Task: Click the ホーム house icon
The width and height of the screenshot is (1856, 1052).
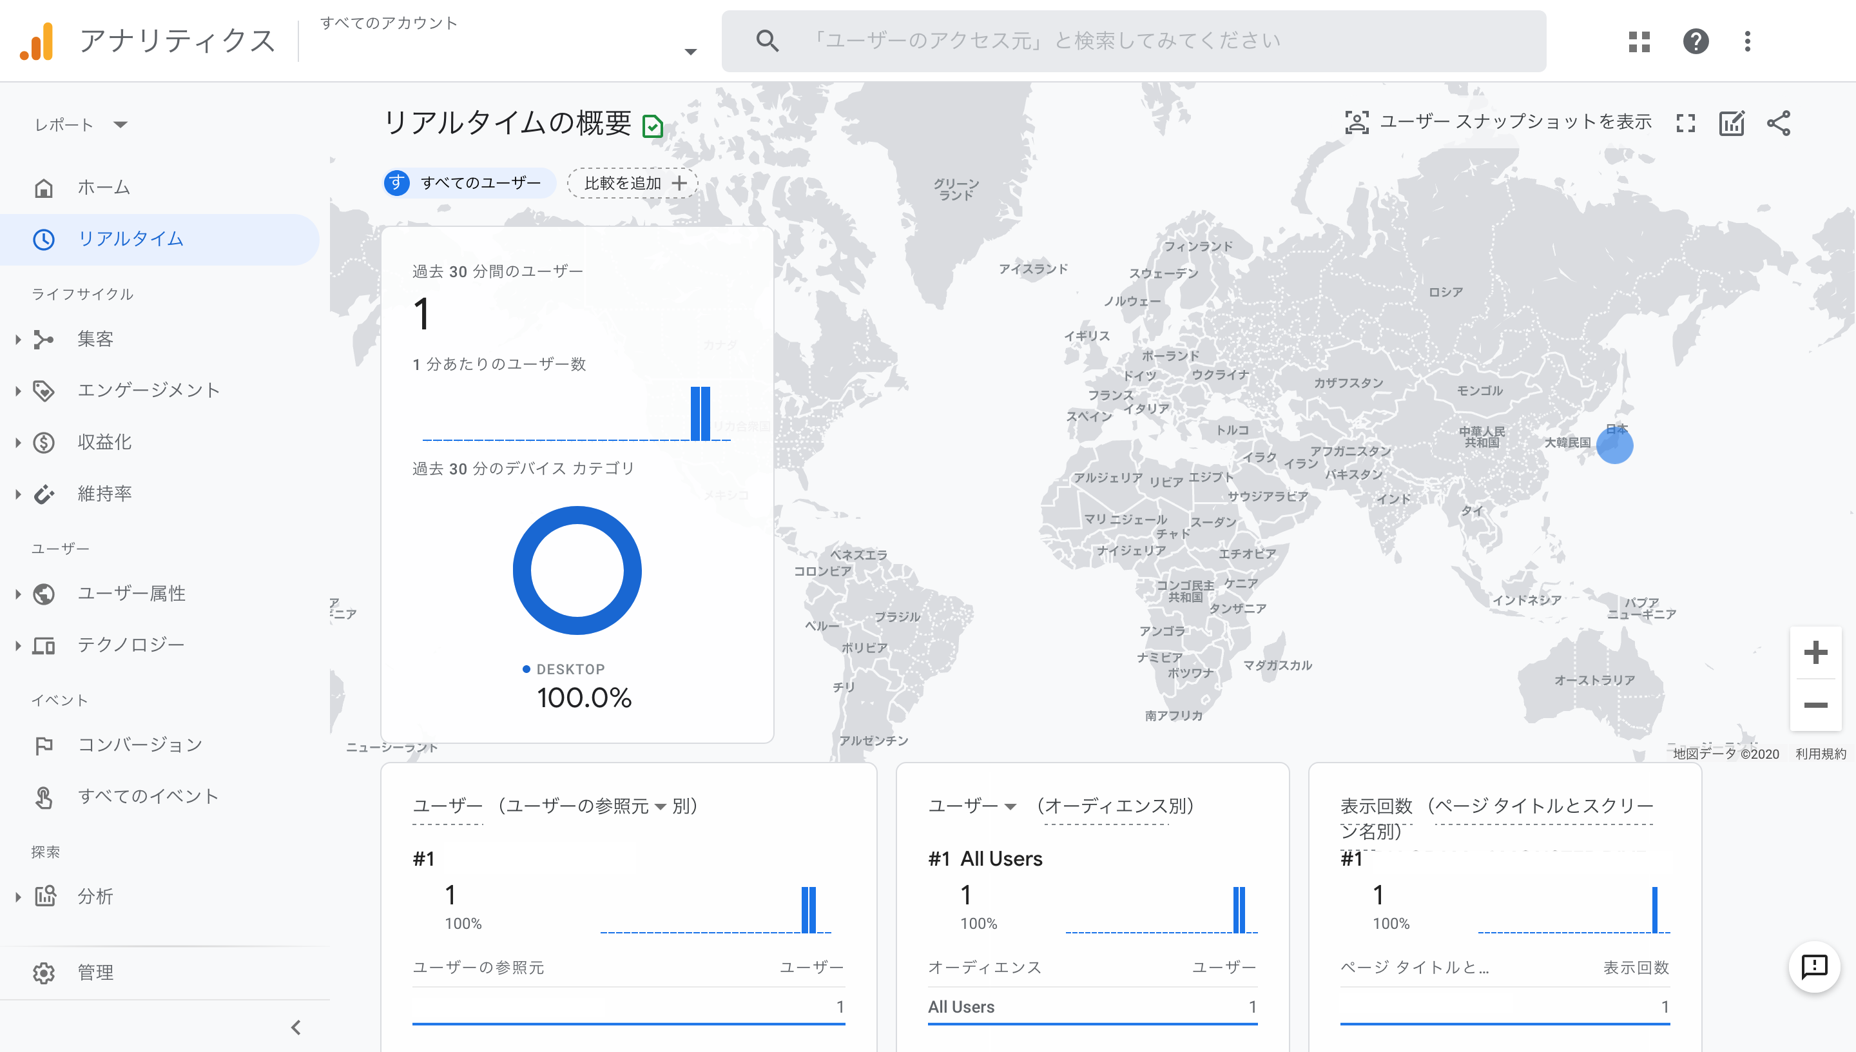Action: coord(44,188)
